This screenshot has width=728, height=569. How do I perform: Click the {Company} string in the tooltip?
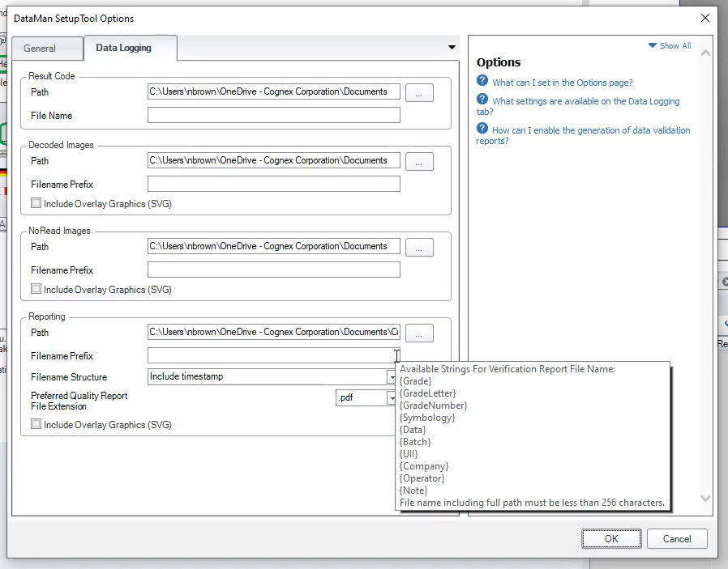(x=424, y=466)
